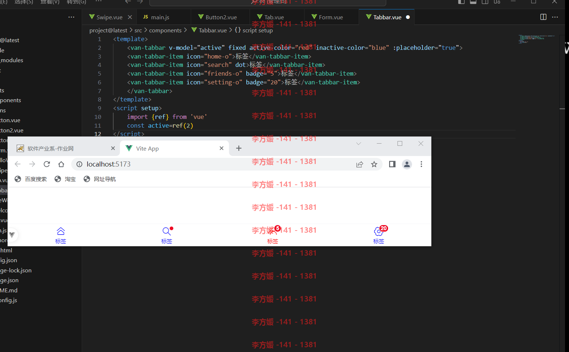Open the Tabbar.vue breadcrumb dropdown
Viewport: 569px width, 352px height.
click(209, 30)
